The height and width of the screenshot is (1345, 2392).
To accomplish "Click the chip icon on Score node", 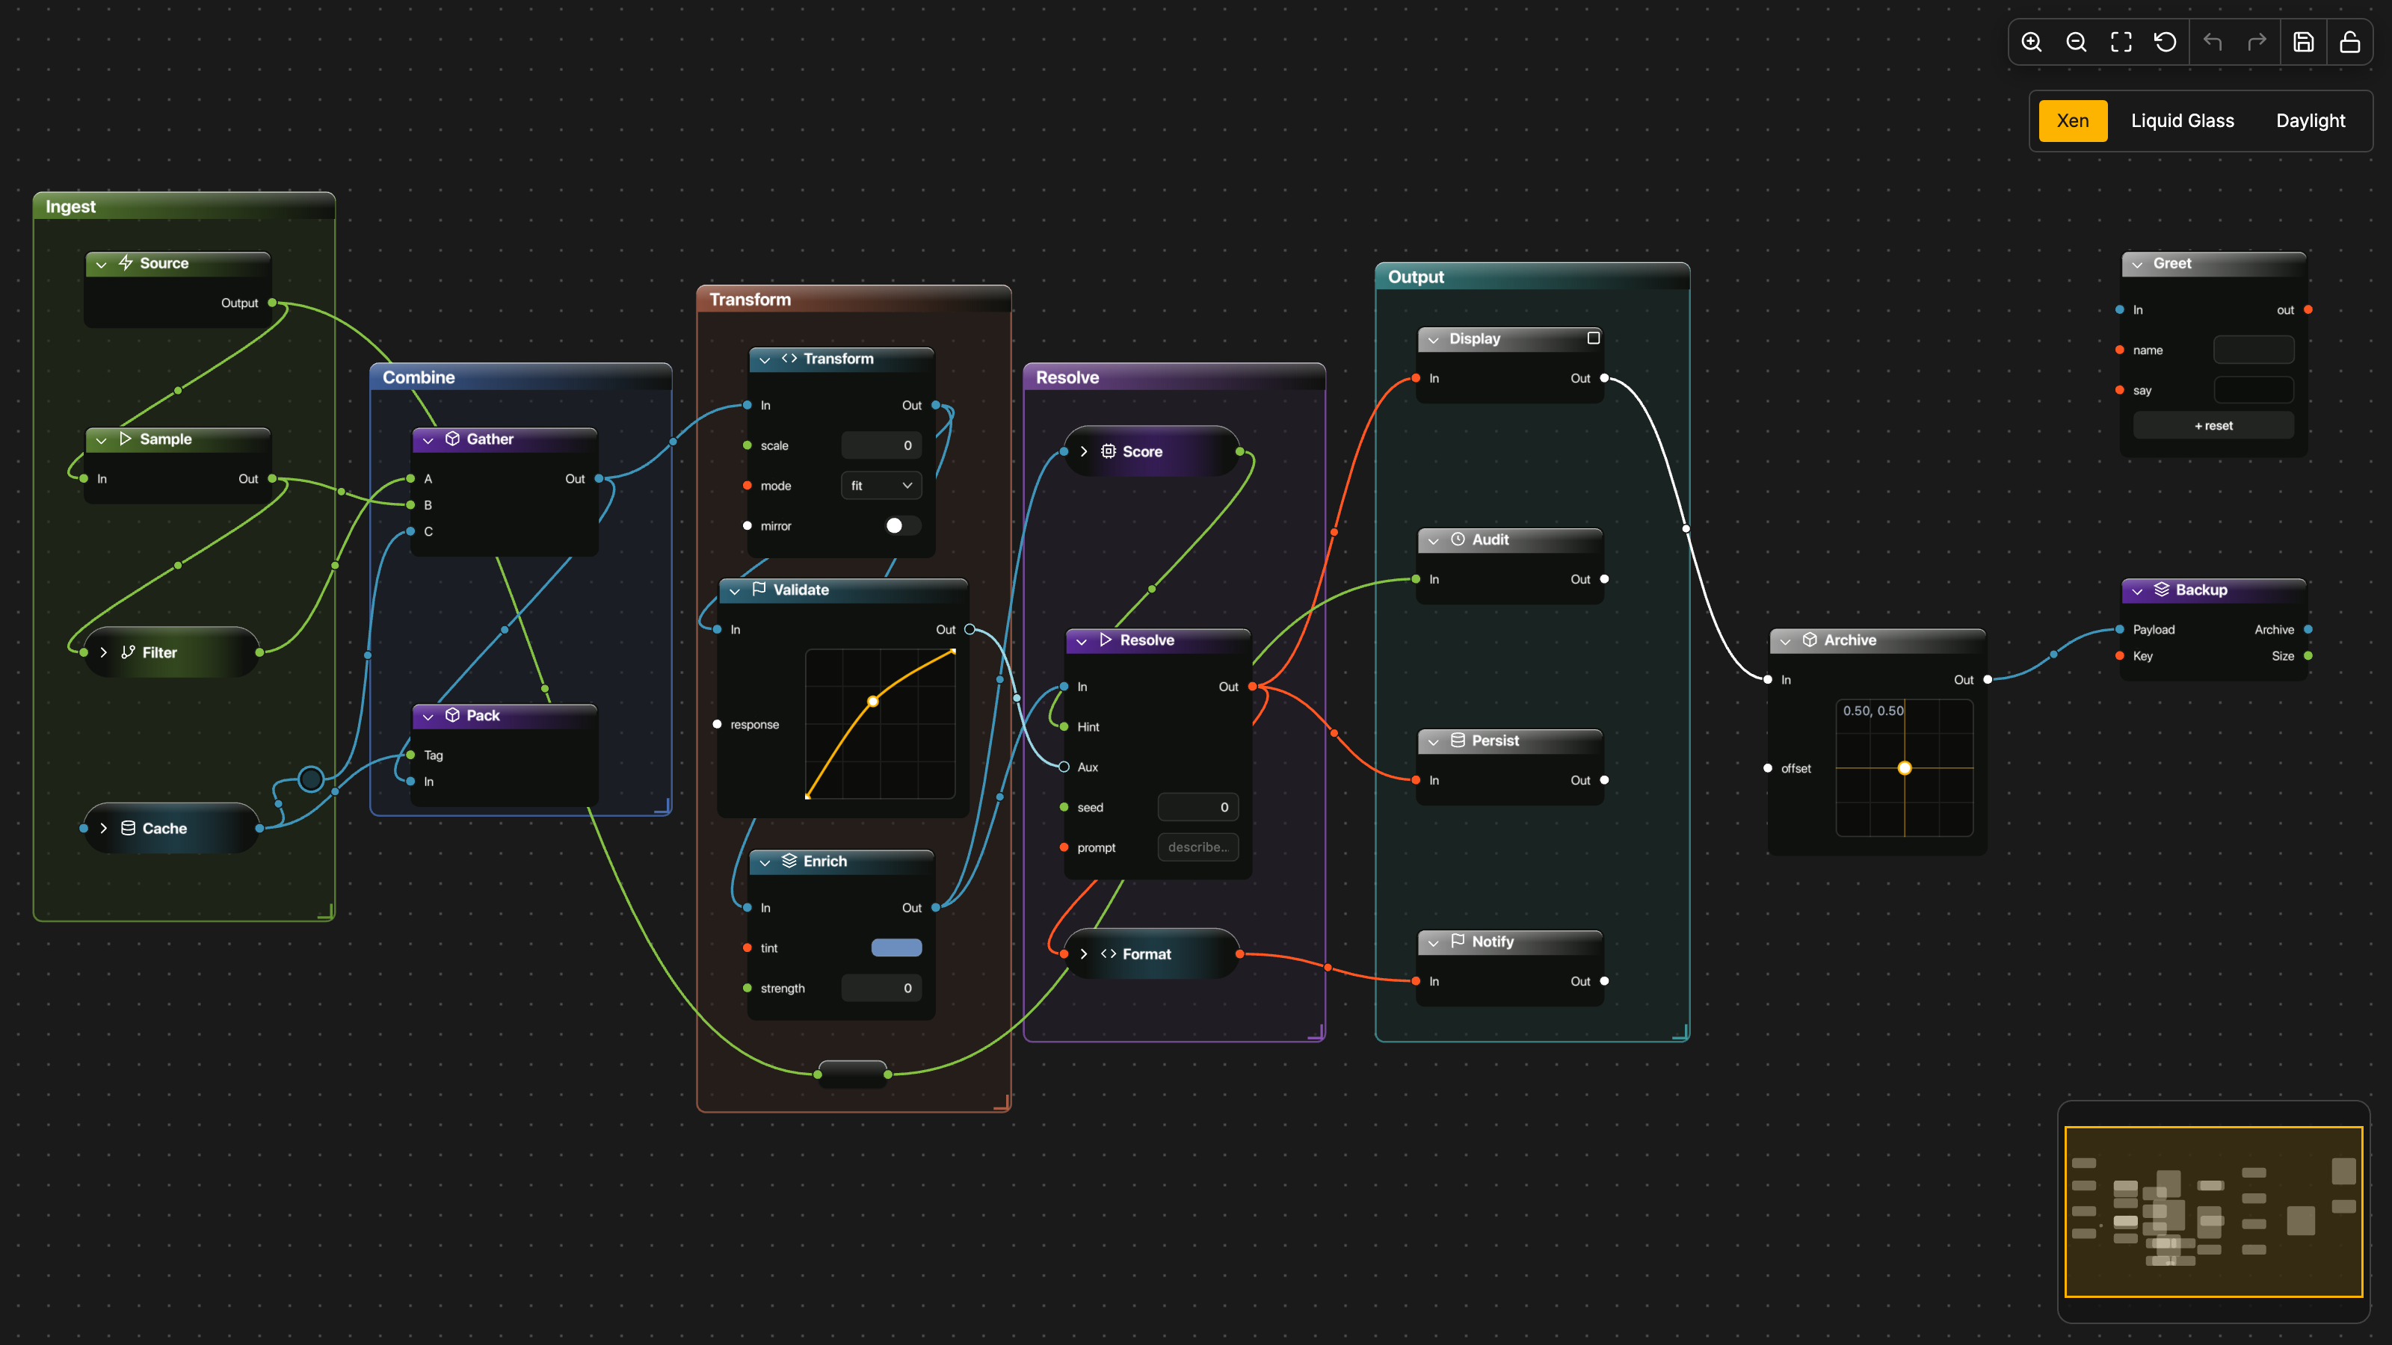I will pos(1108,451).
